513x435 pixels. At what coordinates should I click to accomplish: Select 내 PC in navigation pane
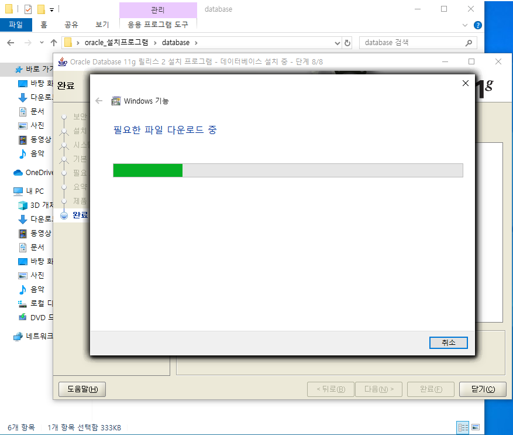(x=29, y=191)
